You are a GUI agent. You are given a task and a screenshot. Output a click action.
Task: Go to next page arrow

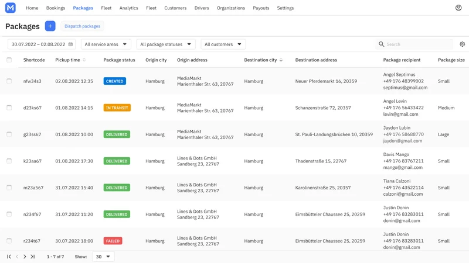pos(25,257)
